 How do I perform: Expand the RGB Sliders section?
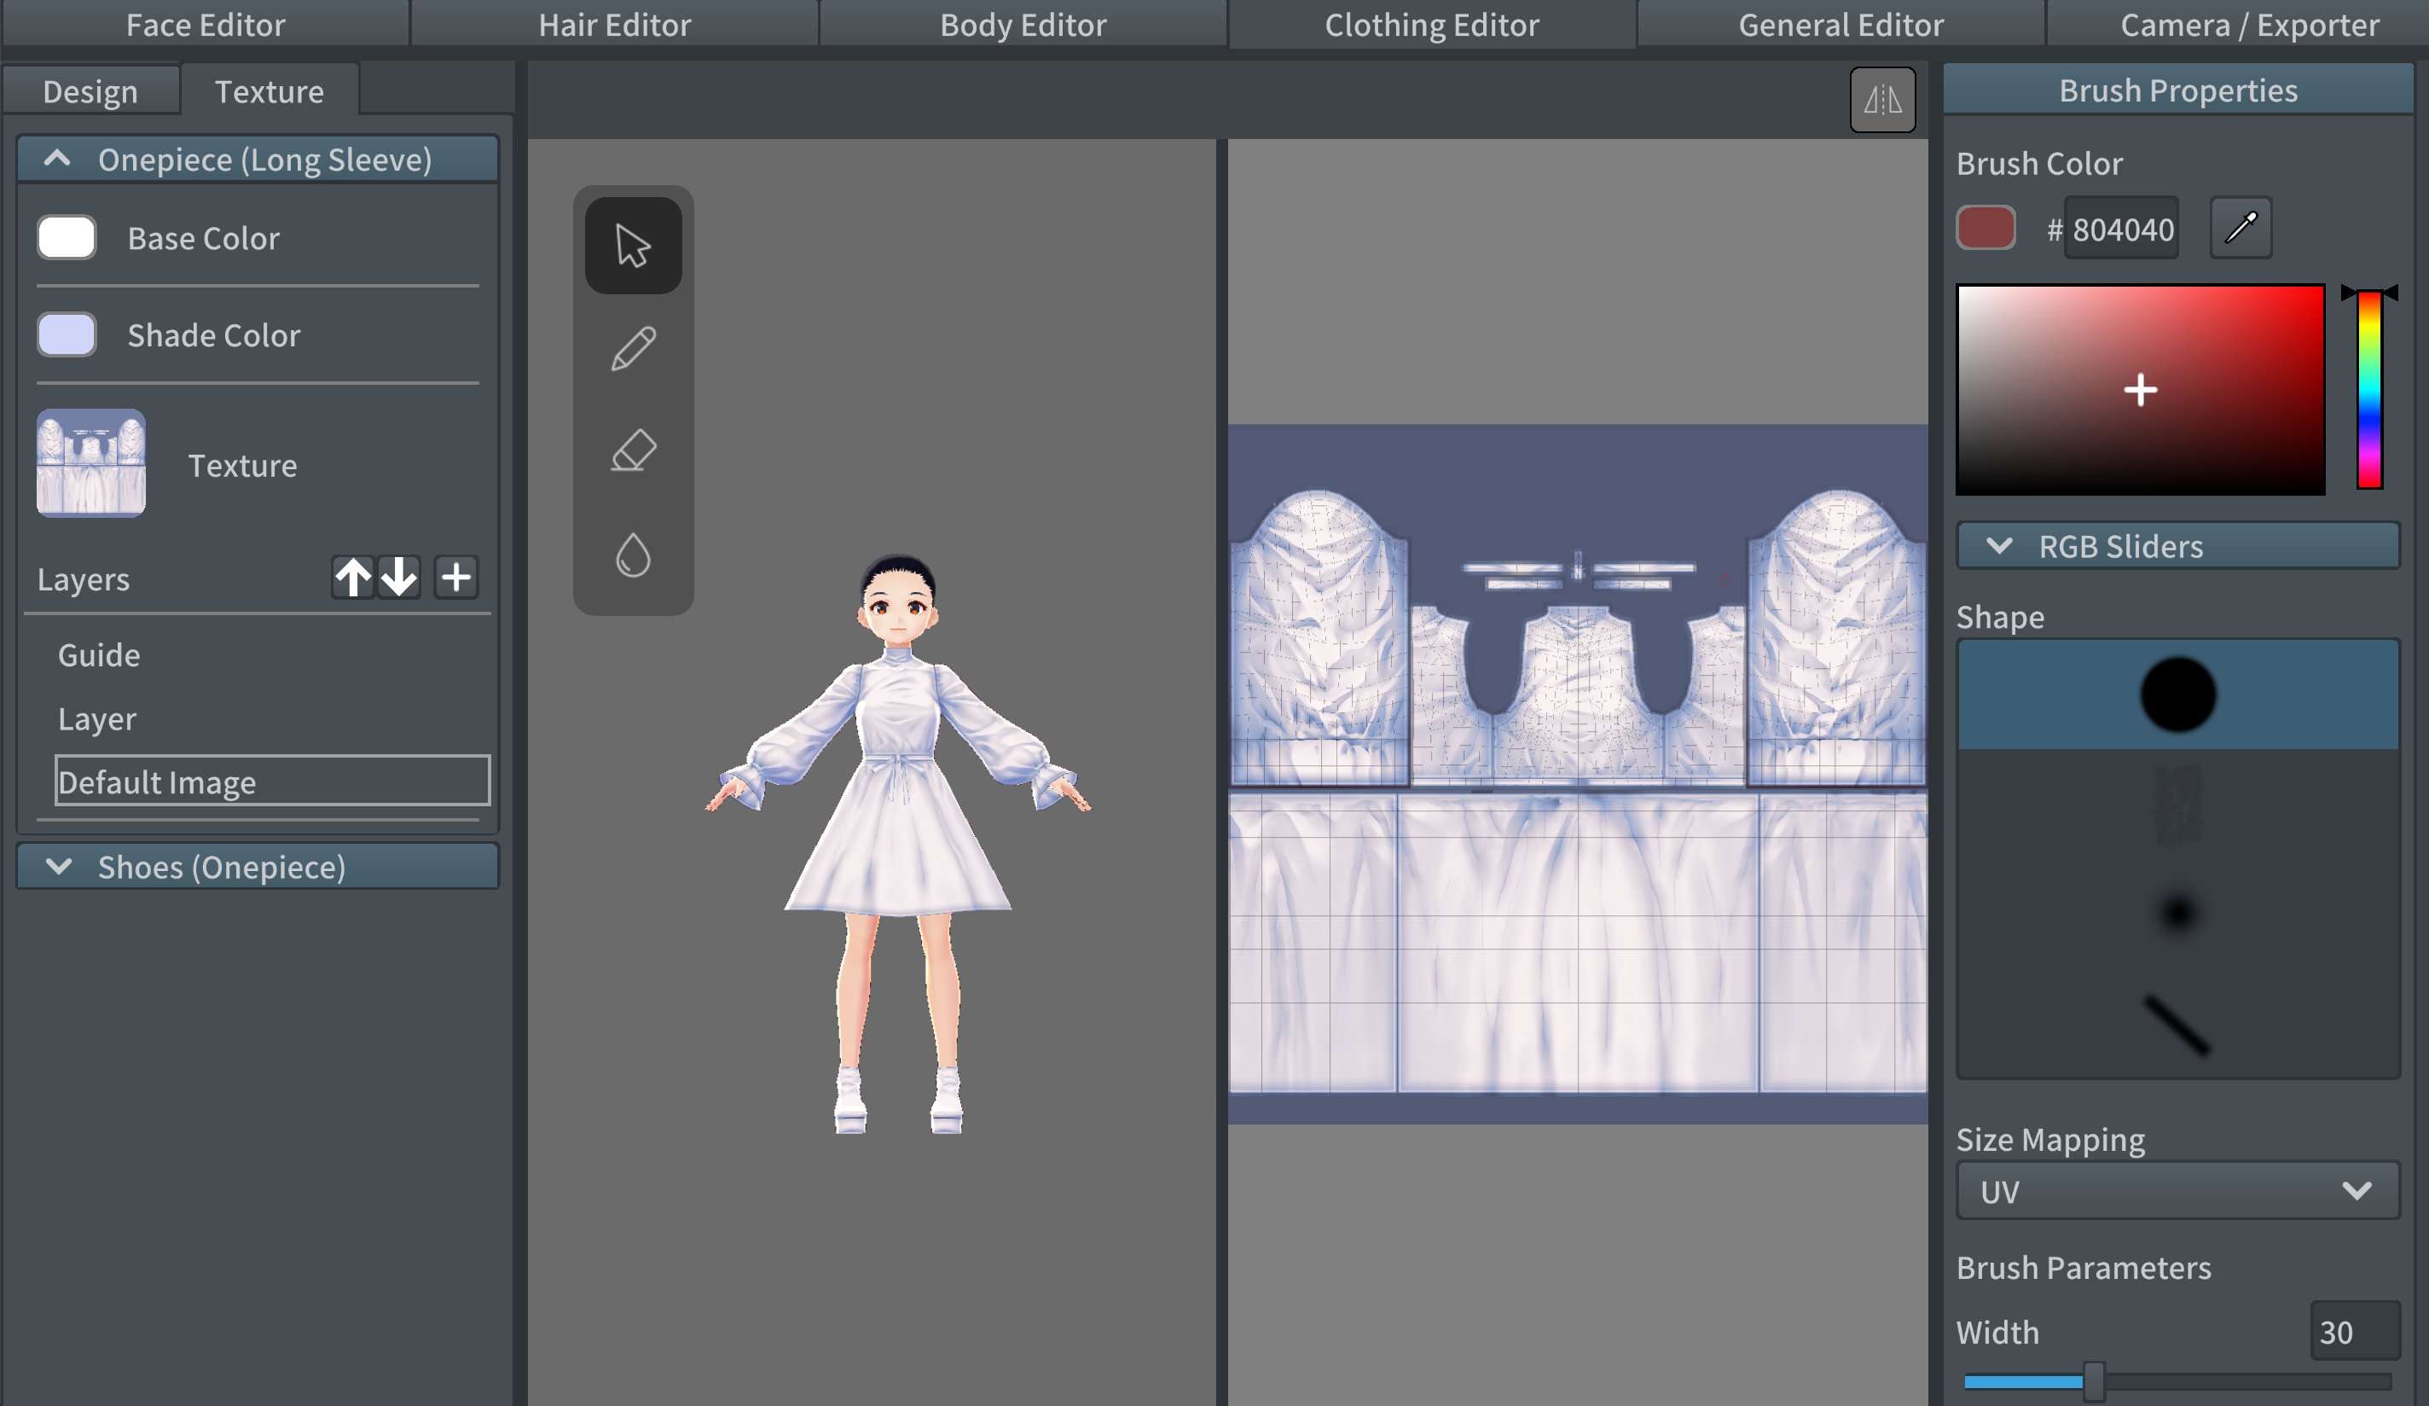click(x=2177, y=547)
